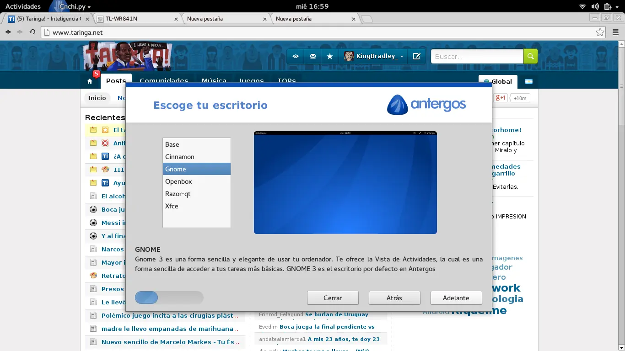Click the green search magnifier button
Screen dimensions: 625x351
531,56
